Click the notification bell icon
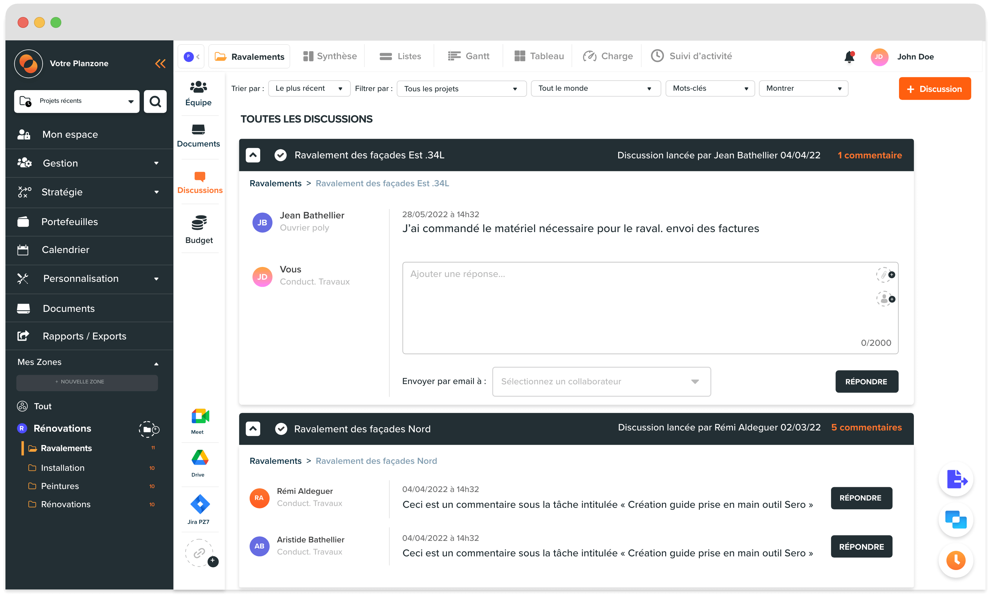This screenshot has height=597, width=991. point(849,57)
